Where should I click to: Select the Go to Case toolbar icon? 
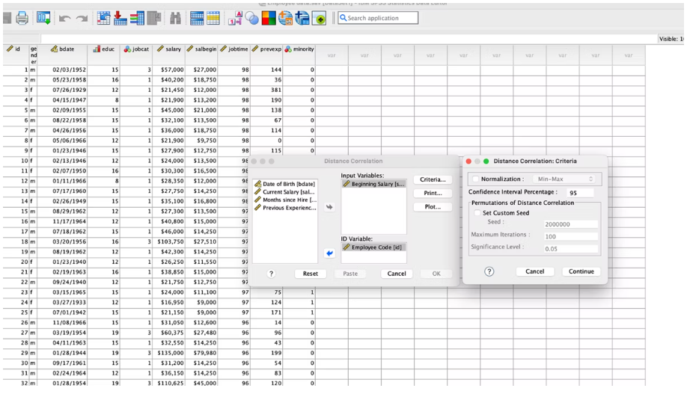point(103,18)
